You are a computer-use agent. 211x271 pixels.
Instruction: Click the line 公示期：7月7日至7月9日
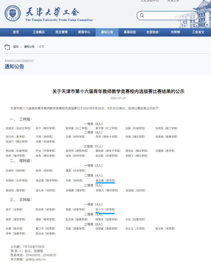pos(27,247)
